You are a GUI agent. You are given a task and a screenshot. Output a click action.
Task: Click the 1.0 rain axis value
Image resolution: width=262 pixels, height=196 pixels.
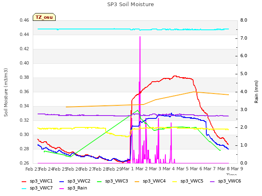[x=244, y=145]
